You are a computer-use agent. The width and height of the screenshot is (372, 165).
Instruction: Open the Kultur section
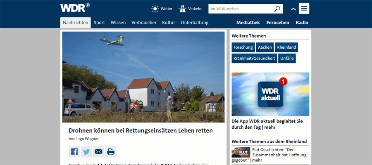point(169,23)
